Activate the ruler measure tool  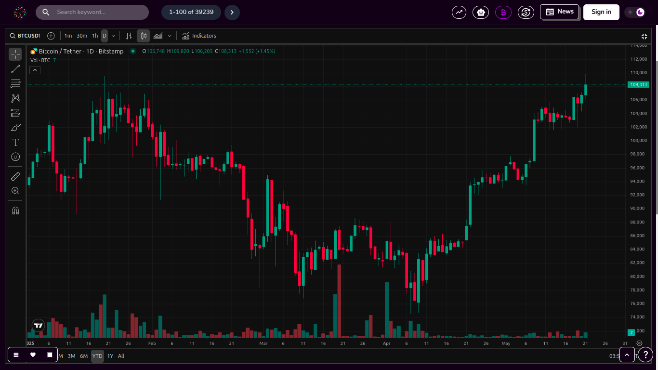(x=15, y=176)
